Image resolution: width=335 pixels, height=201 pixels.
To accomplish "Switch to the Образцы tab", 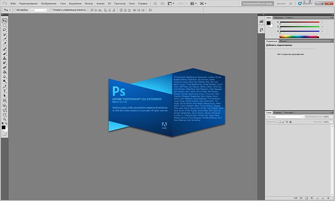I will click(x=279, y=17).
